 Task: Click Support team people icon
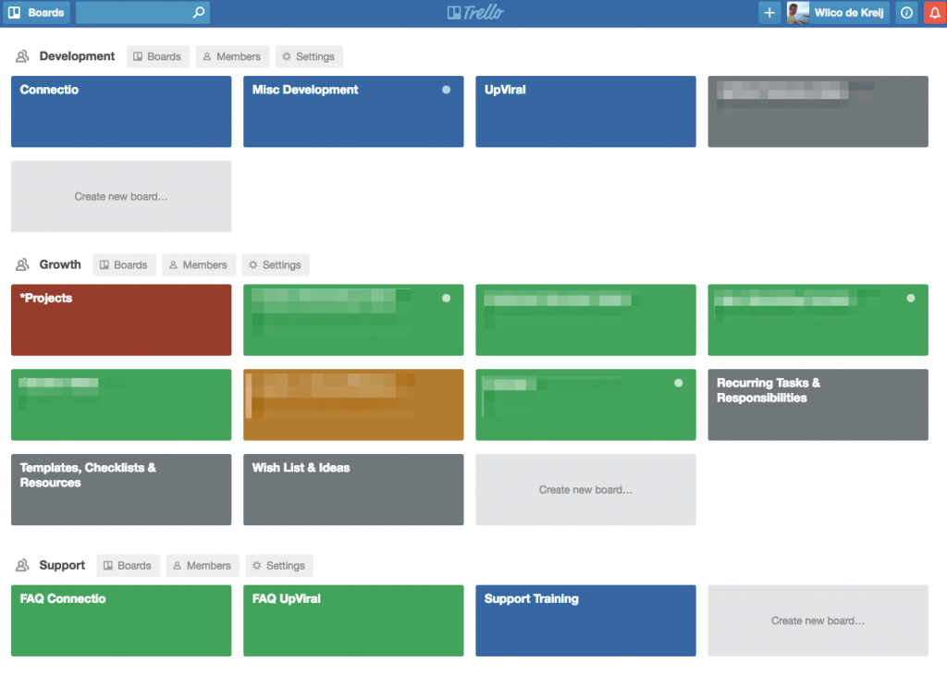click(x=22, y=565)
